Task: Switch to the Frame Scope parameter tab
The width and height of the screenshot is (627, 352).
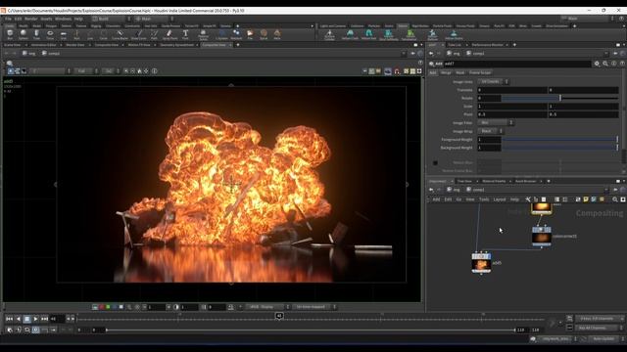Action: point(480,72)
